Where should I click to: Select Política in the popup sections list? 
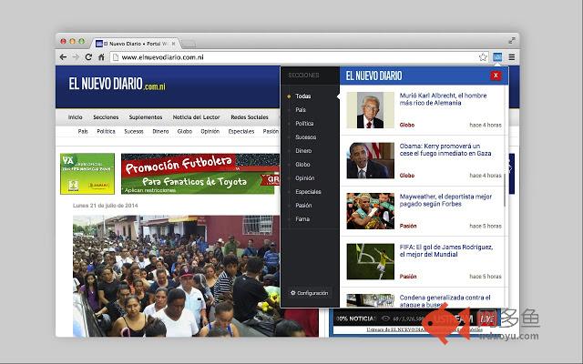click(304, 124)
